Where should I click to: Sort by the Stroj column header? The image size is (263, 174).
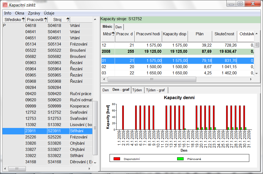coord(58,20)
